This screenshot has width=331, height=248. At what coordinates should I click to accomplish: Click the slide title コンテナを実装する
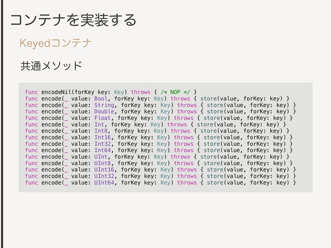(73, 20)
